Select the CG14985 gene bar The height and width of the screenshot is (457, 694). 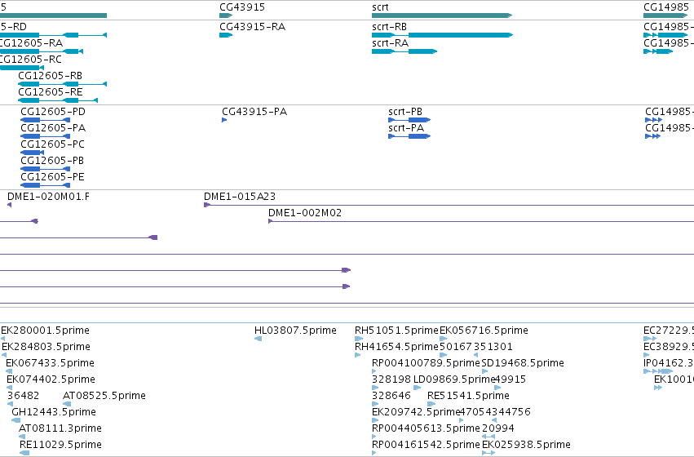[x=665, y=16]
